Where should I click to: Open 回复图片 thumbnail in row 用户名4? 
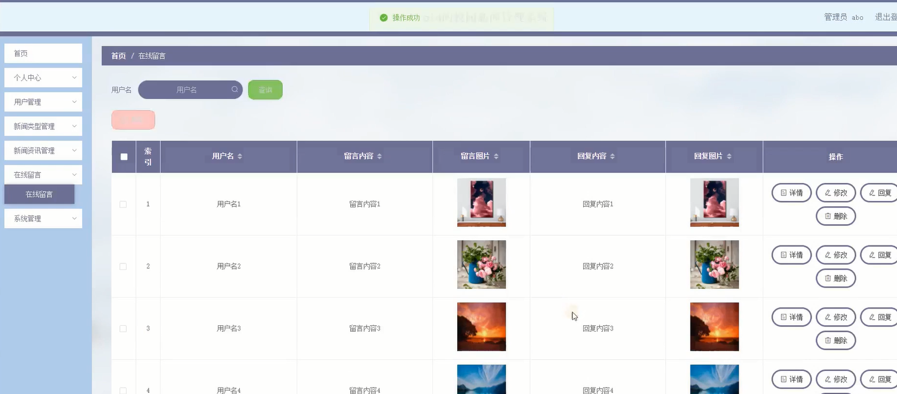tap(714, 379)
